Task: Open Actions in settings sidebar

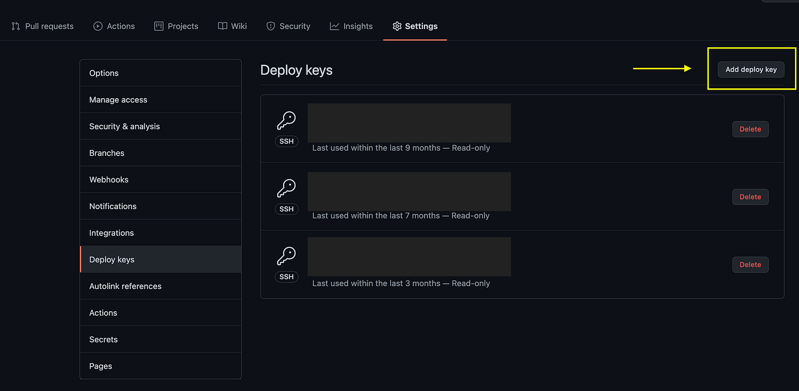Action: pos(160,313)
